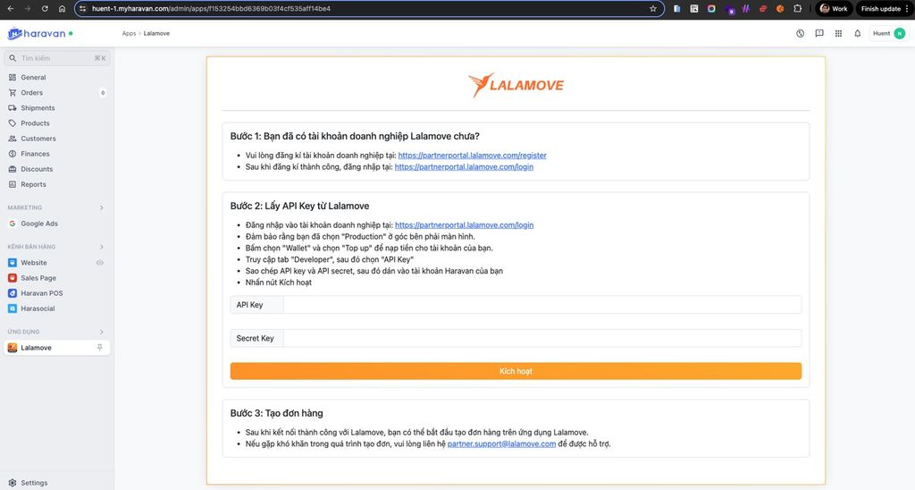This screenshot has height=490, width=915.
Task: Click the notifications bell icon
Action: [857, 34]
